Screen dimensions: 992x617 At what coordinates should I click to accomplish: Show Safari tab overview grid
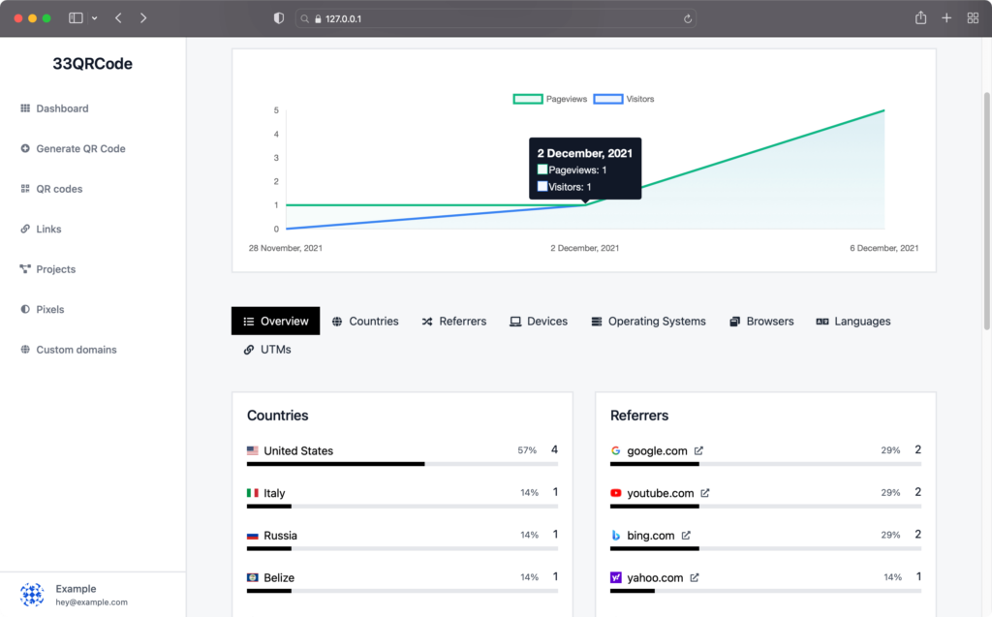[973, 18]
